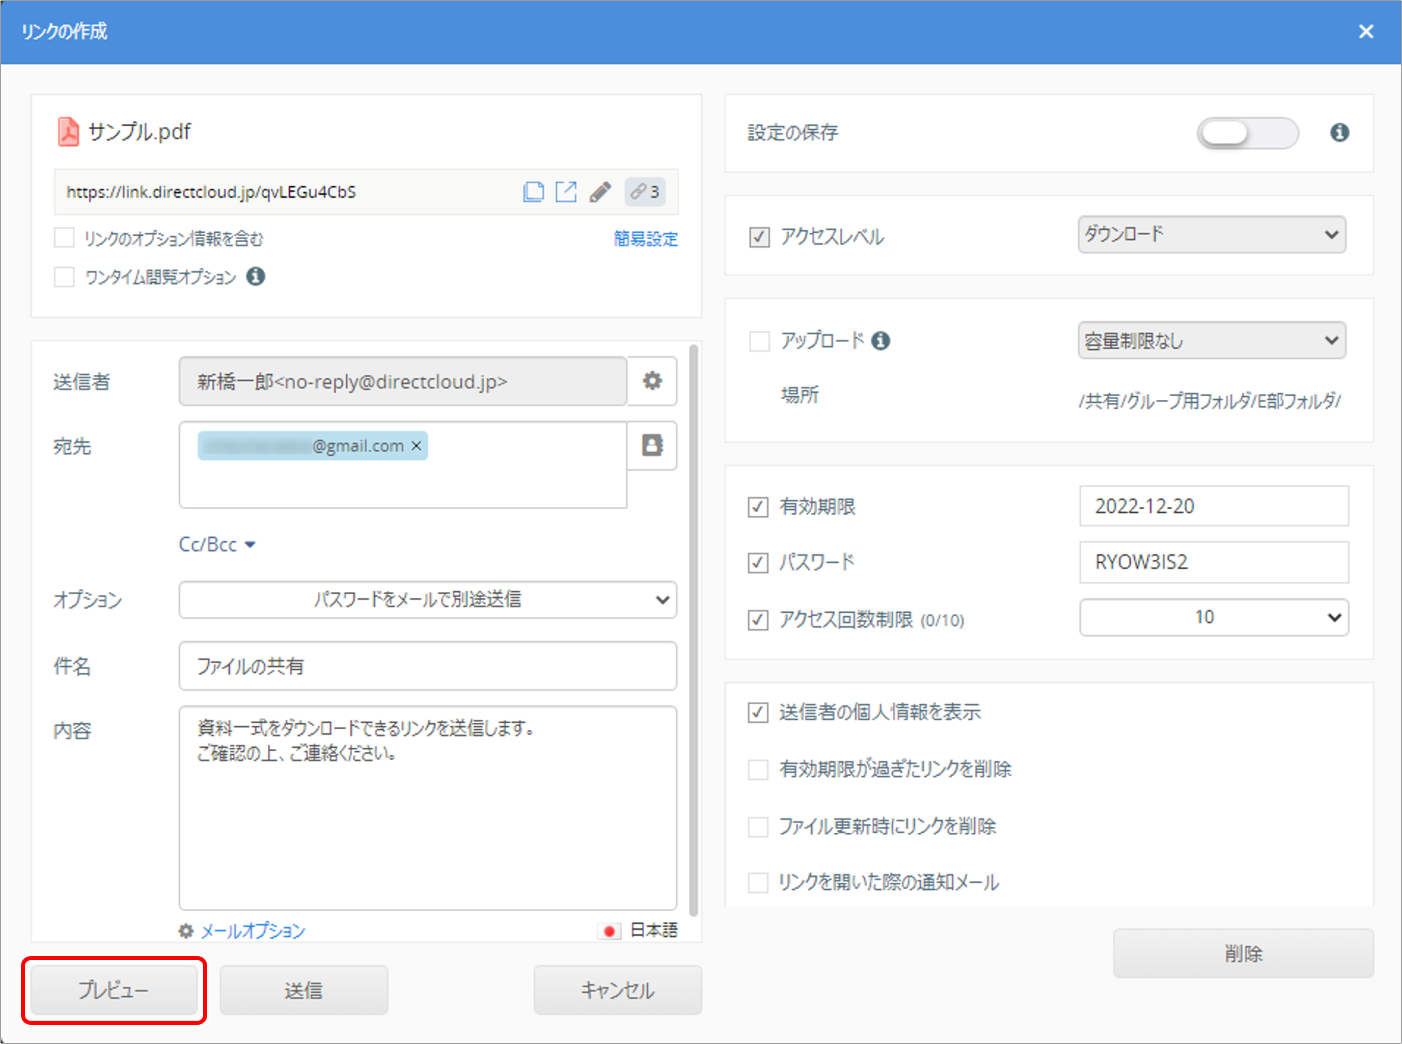Open address book icon beside 宛先
This screenshot has height=1044, width=1402.
[x=652, y=445]
